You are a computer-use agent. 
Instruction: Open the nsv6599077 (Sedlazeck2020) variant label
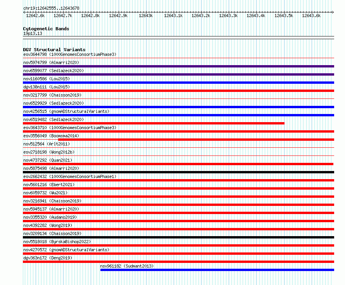tap(53, 71)
